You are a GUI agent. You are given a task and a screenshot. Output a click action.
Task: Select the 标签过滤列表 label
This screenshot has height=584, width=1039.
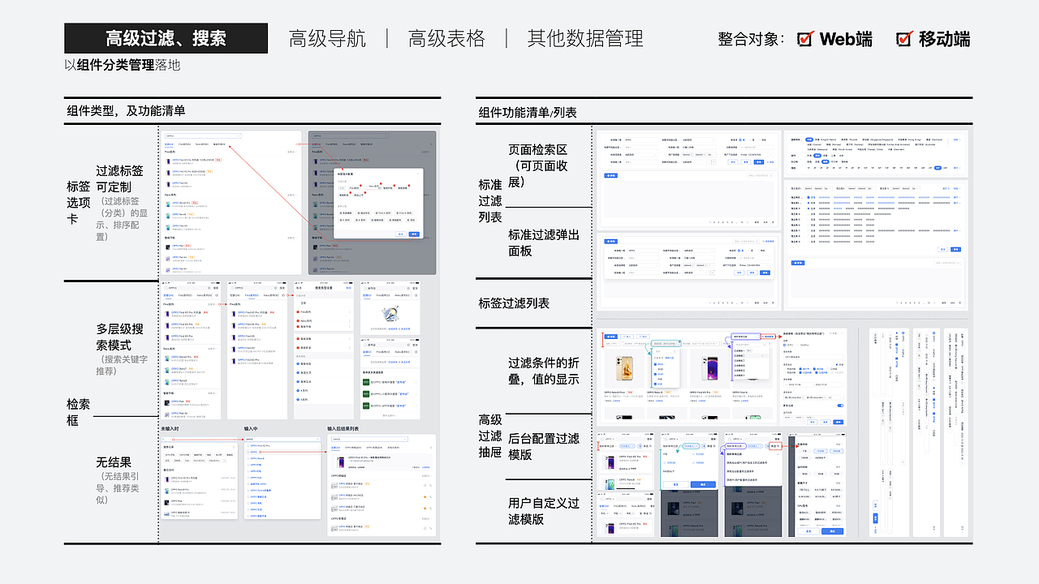pos(514,303)
